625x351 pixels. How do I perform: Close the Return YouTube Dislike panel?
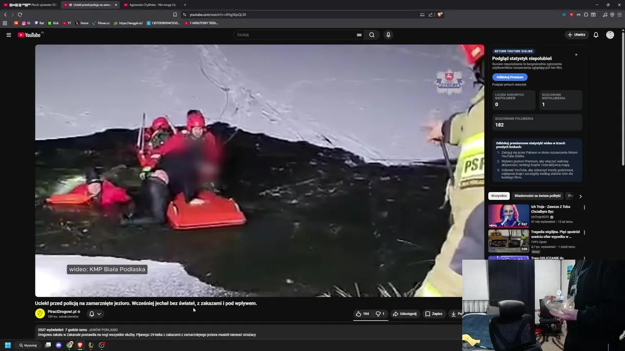(x=576, y=55)
